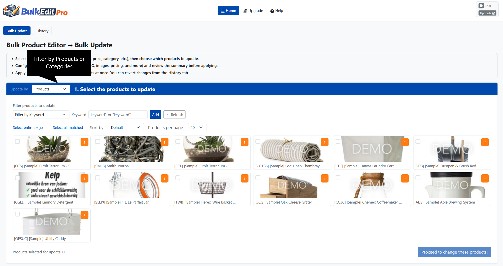503x266 pixels.
Task: Switch to the History tab
Action: [x=42, y=31]
